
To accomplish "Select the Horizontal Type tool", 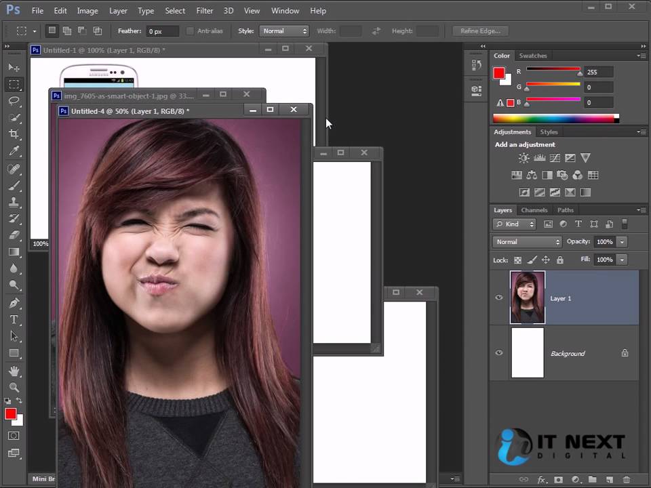I will pos(14,319).
